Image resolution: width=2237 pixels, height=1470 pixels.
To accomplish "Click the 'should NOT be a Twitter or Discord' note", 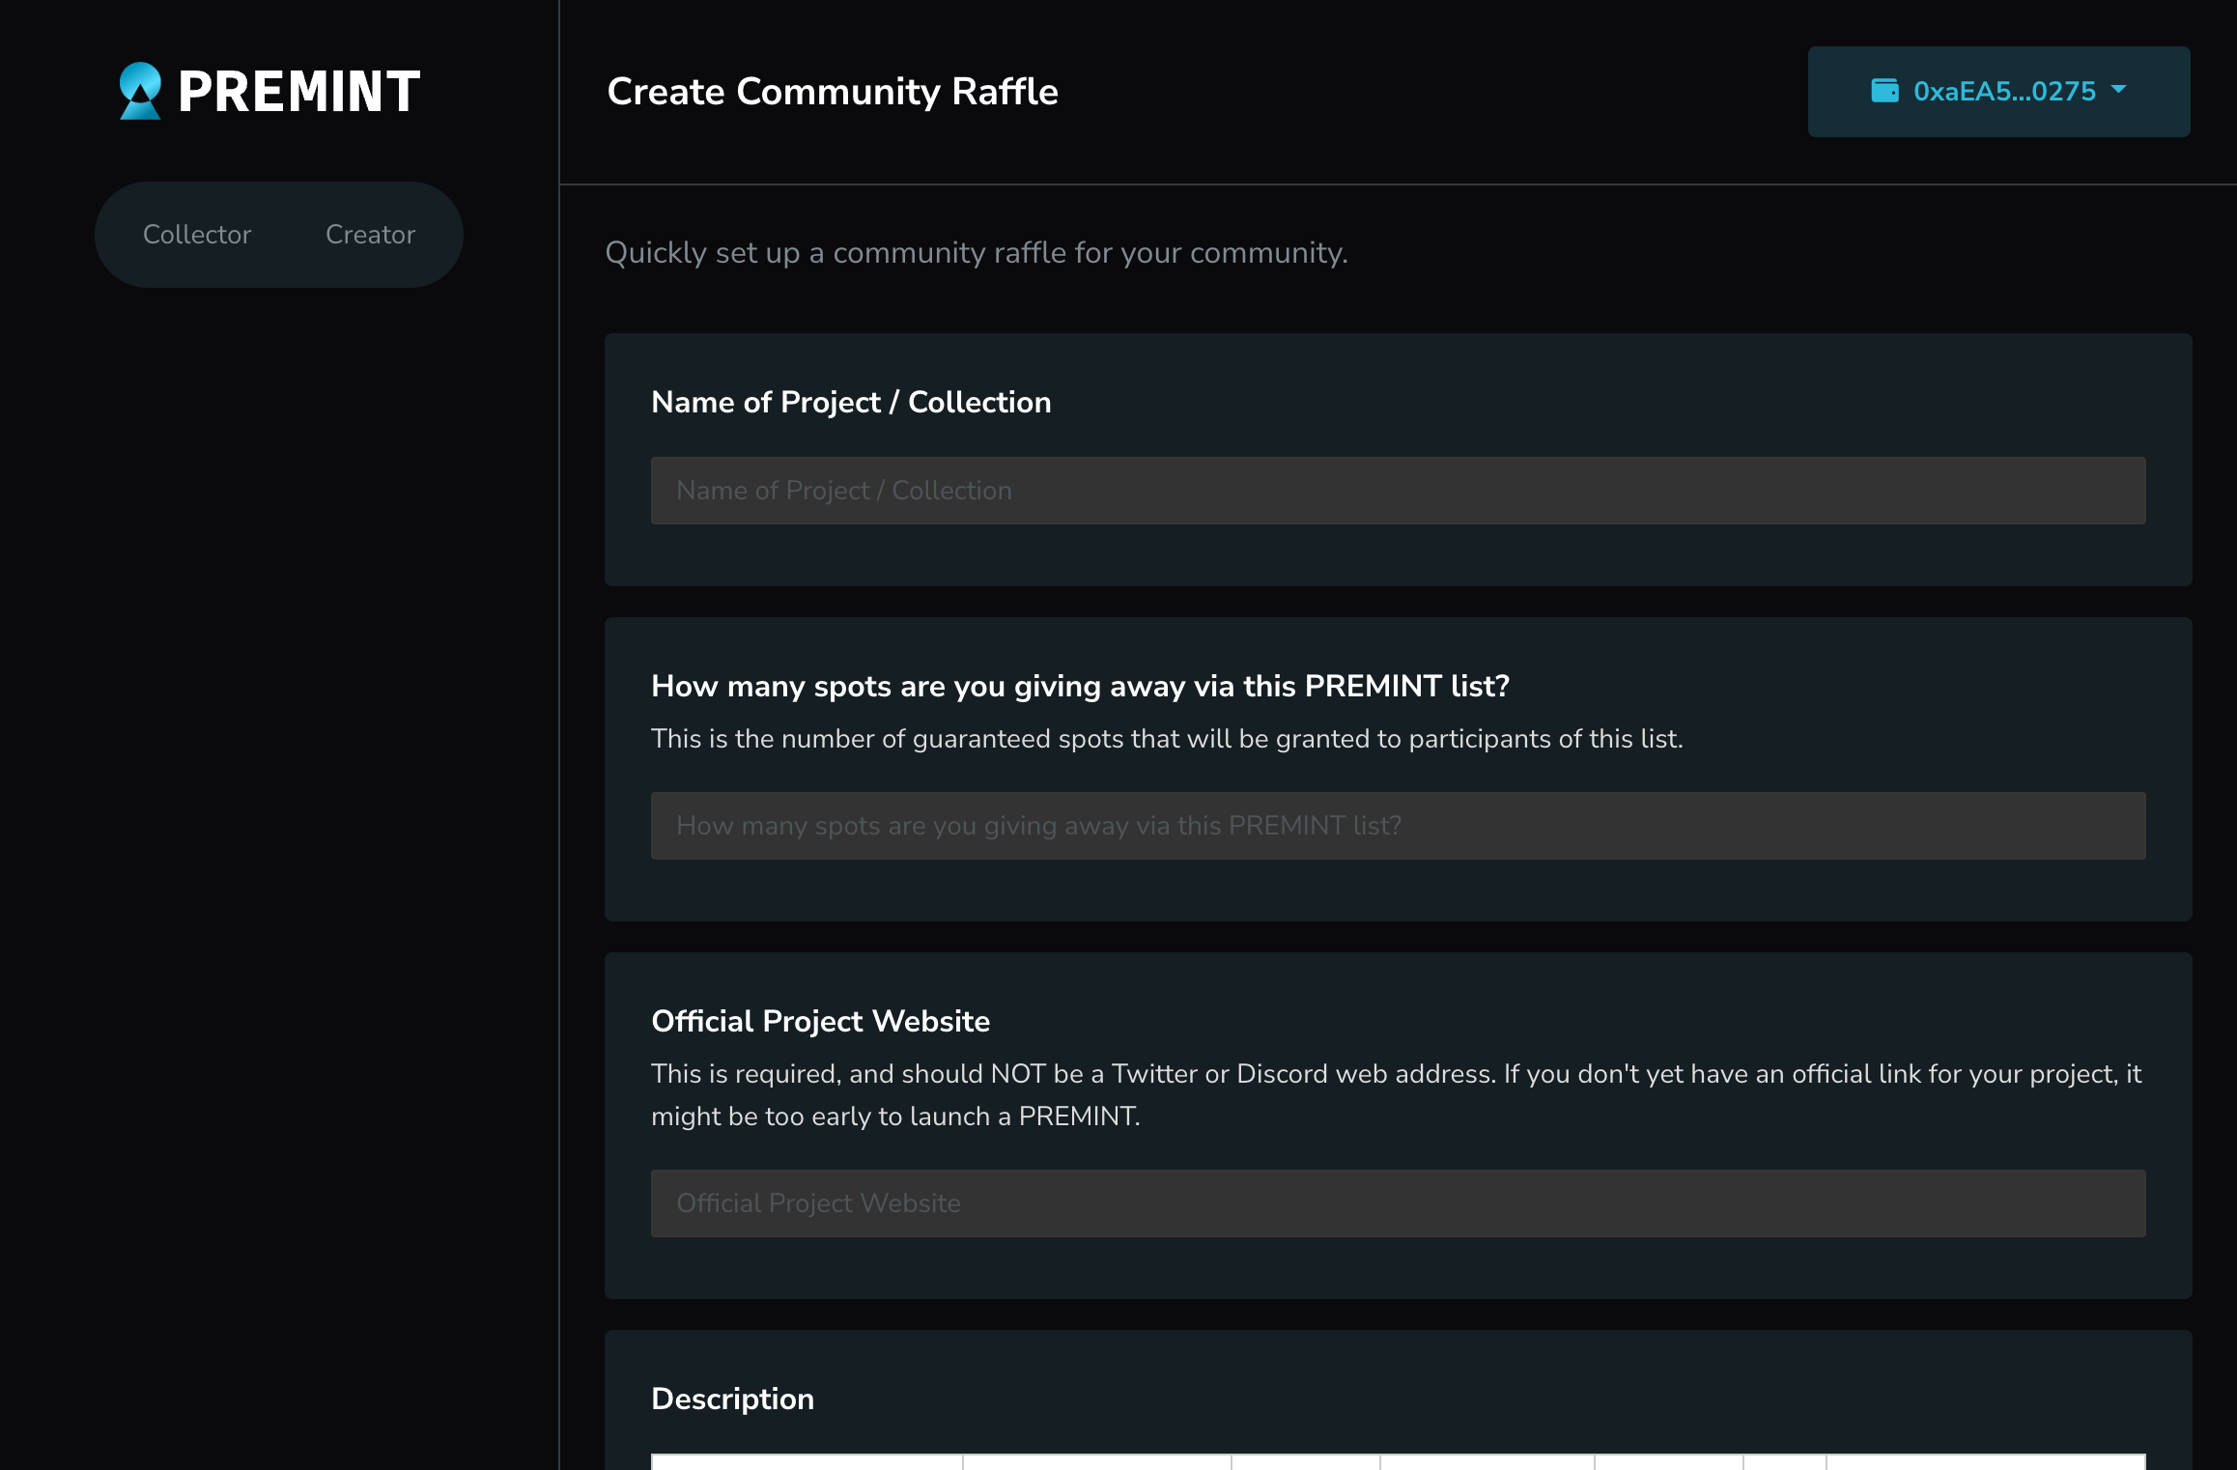I will (1397, 1095).
